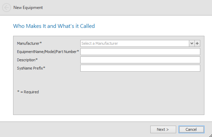The image size is (212, 137).
Task: Click the '* = Required' note
Action: pyautogui.click(x=28, y=92)
